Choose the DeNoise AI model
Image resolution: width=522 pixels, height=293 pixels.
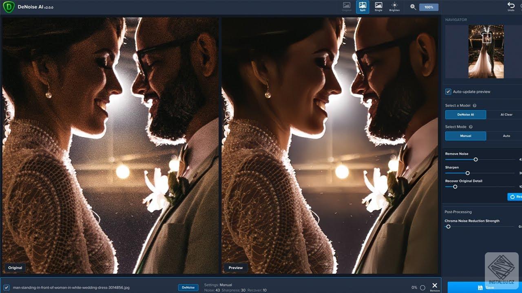(x=466, y=115)
